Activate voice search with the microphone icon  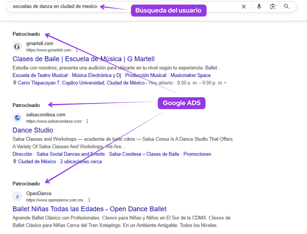coord(258,6)
